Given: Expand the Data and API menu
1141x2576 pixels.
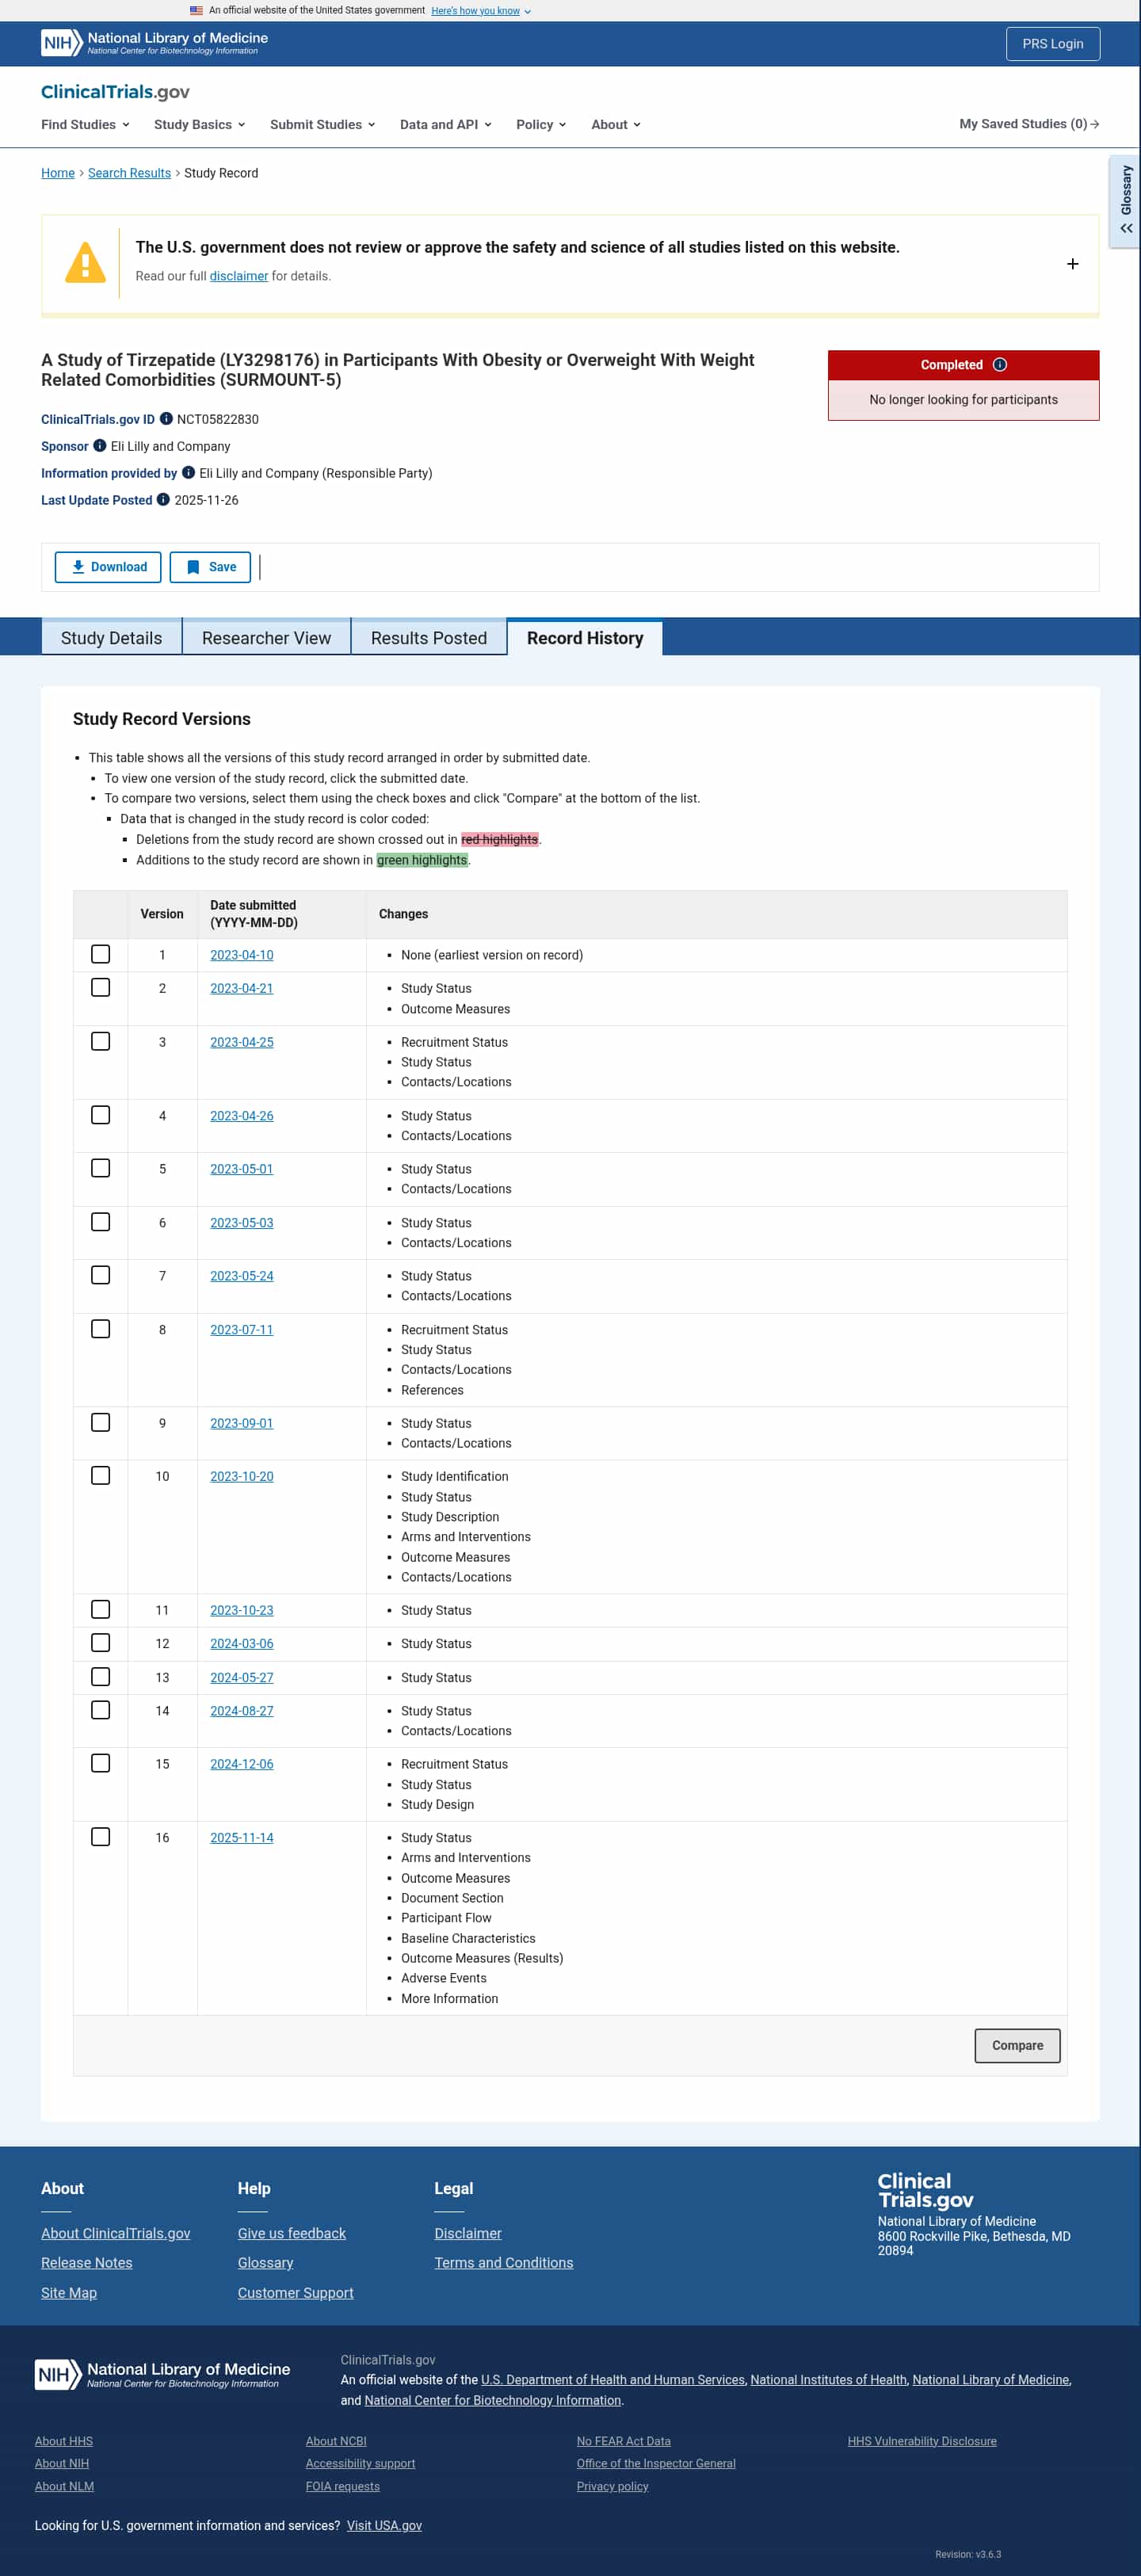Looking at the screenshot, I should pyautogui.click(x=445, y=125).
